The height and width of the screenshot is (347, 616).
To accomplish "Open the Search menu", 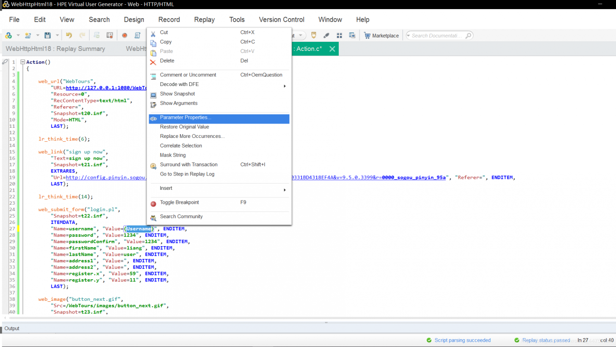I will 99,20.
